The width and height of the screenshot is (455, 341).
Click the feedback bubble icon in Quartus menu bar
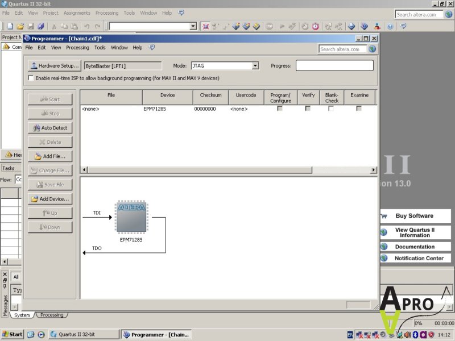[x=181, y=13]
